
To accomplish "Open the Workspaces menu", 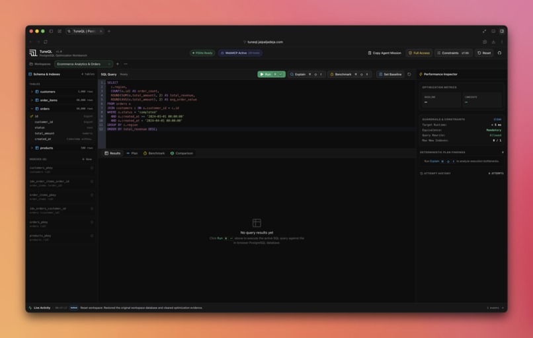I will click(x=40, y=64).
